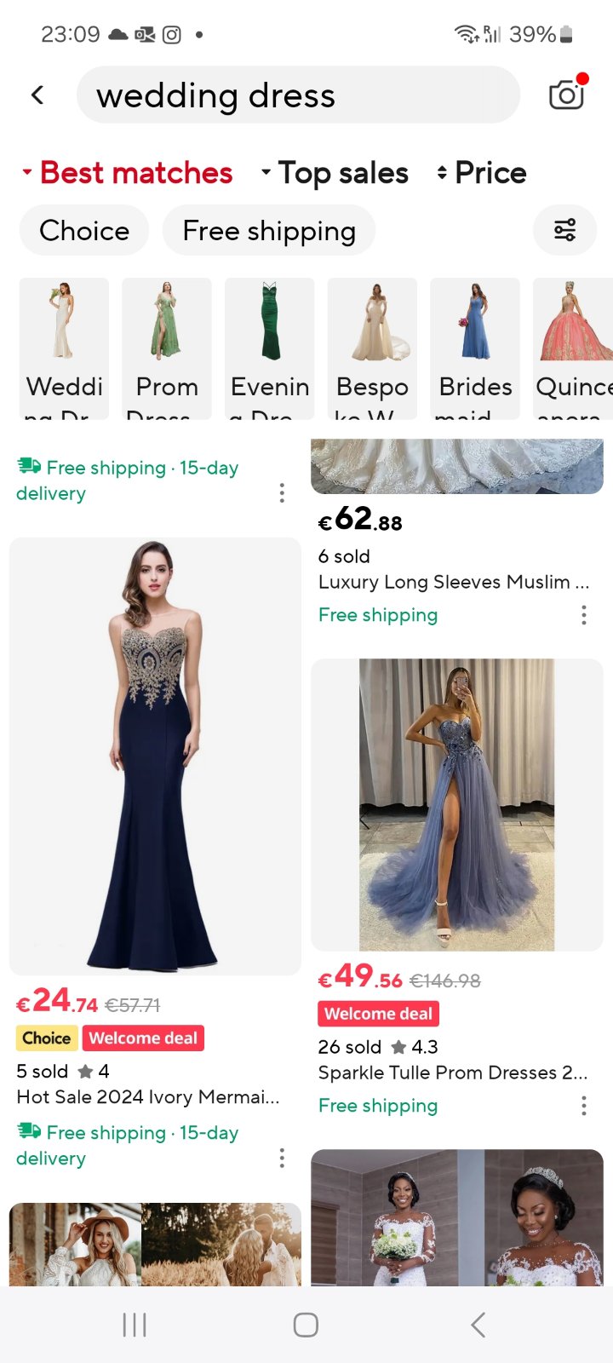Screen dimensions: 613x1363
Task: Open the filter settings icon
Action: click(564, 230)
